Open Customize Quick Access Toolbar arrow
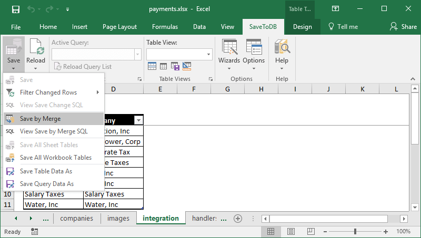The height and width of the screenshot is (238, 421). click(x=68, y=9)
